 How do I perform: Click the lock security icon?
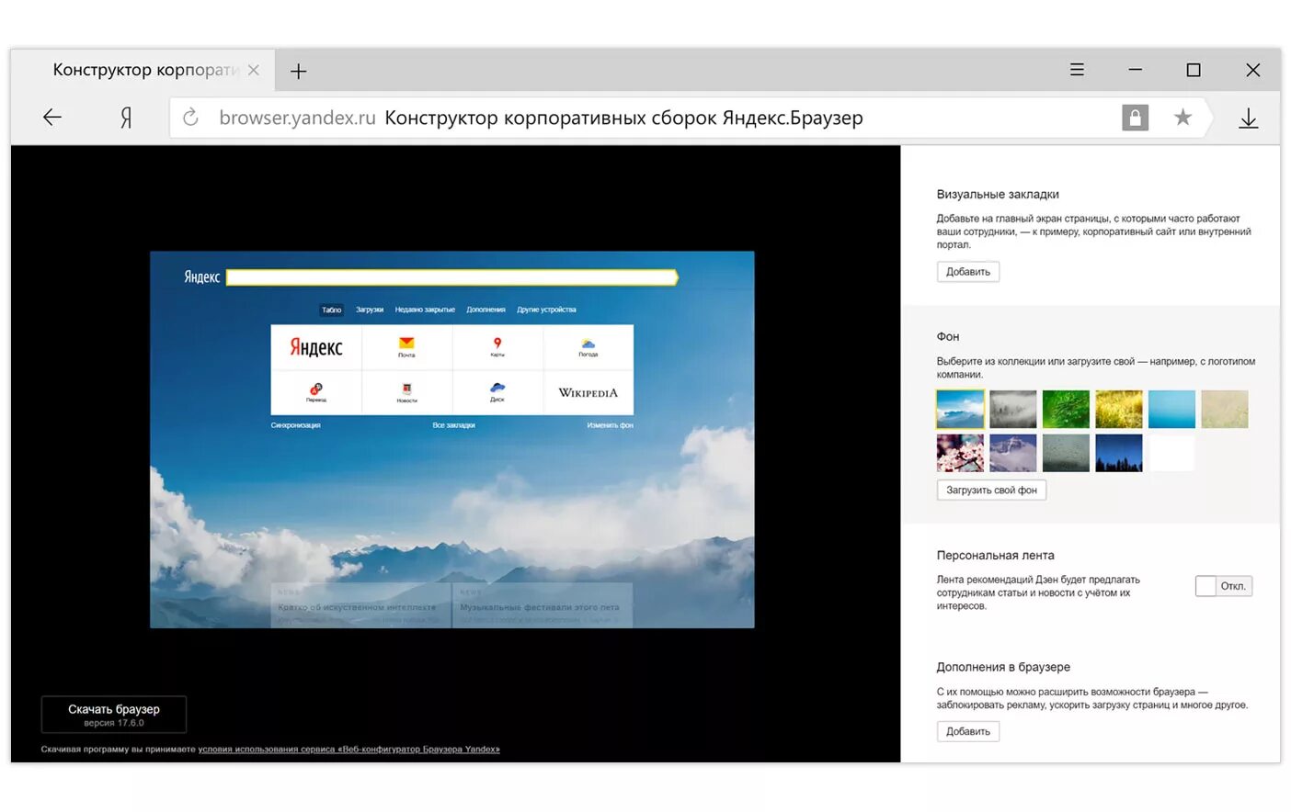(1135, 118)
